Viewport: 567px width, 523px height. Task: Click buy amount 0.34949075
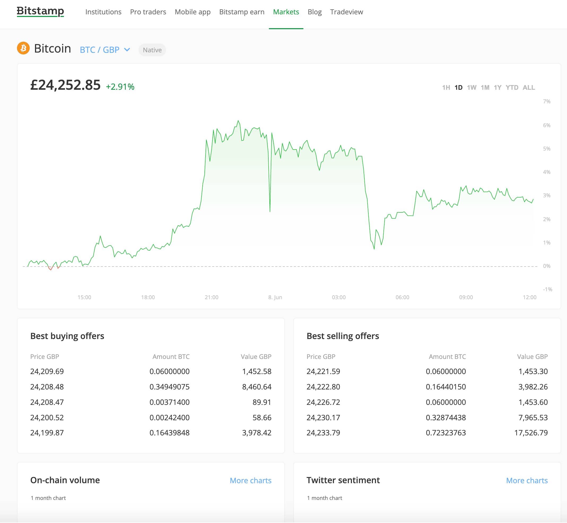pos(169,387)
